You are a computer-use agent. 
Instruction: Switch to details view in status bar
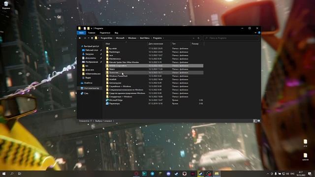[254, 121]
